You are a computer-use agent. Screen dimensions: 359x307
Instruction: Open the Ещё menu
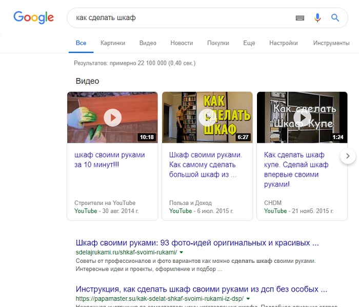(x=249, y=43)
